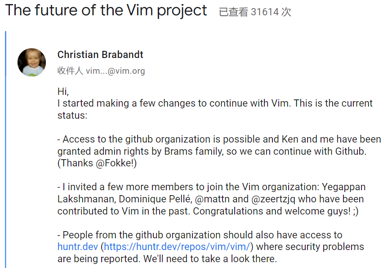
Task: Click the blue vertical bar beside the message
Action: pos(6,148)
